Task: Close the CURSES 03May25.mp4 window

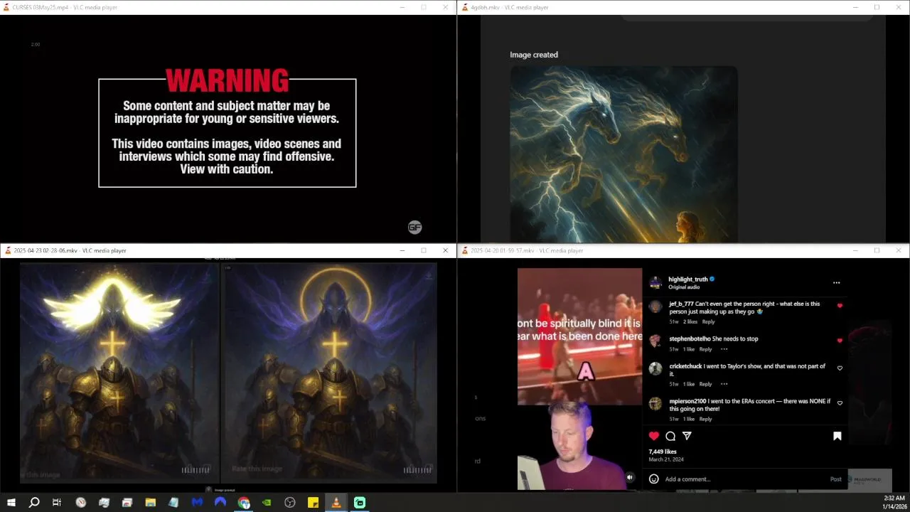Action: coord(445,7)
